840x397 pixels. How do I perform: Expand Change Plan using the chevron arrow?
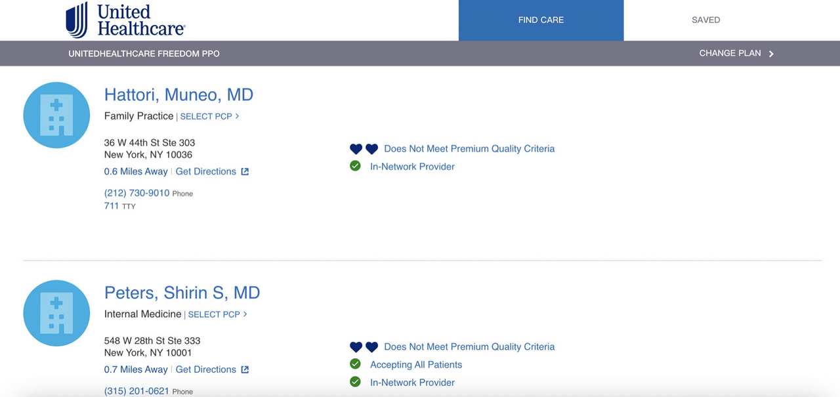[x=771, y=54]
